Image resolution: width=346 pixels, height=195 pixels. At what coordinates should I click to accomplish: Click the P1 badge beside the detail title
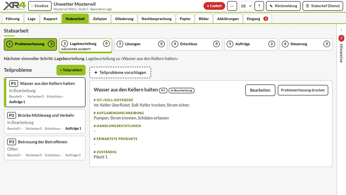click(163, 90)
